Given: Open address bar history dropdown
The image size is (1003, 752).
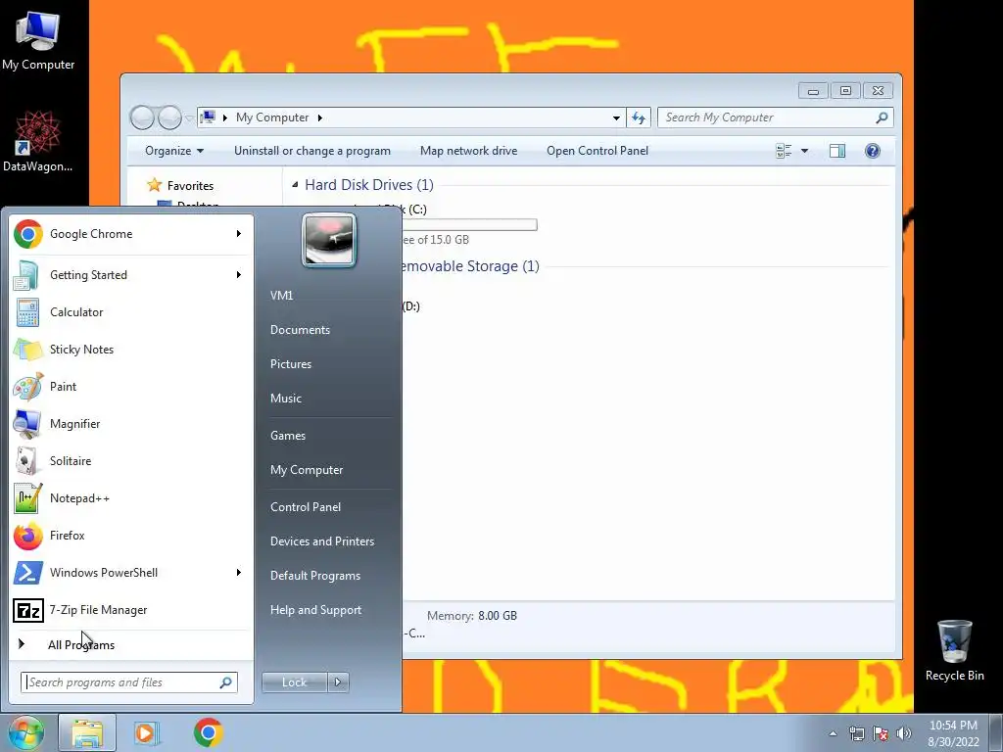Looking at the screenshot, I should (616, 117).
